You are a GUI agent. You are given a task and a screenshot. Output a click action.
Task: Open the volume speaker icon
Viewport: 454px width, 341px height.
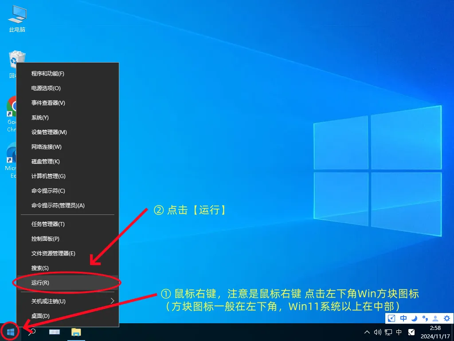(x=378, y=332)
